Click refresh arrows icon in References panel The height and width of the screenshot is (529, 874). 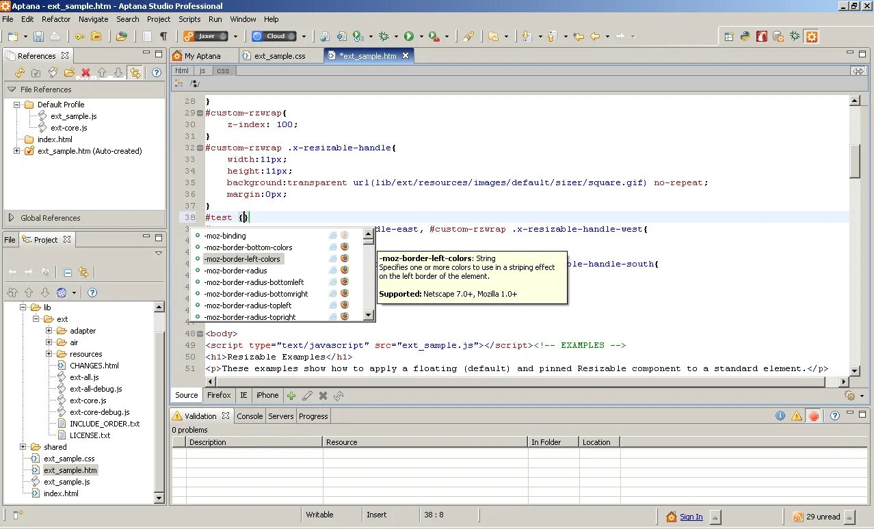tap(20, 72)
